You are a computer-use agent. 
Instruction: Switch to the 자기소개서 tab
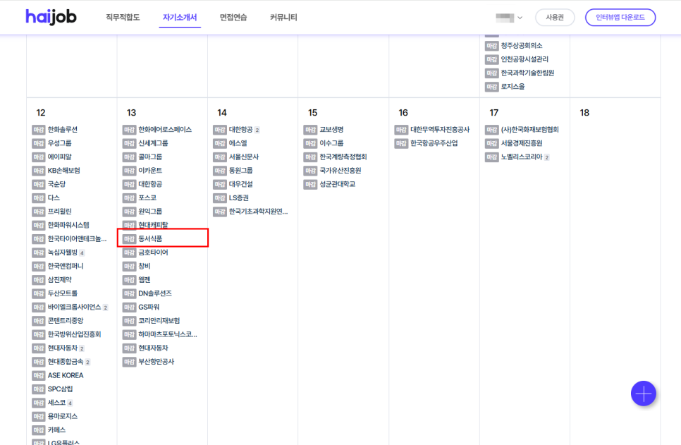[180, 18]
